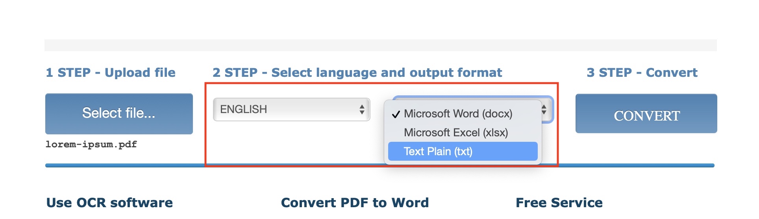Click the blue horizontal divider line
This screenshot has width=759, height=219.
[x=118, y=165]
